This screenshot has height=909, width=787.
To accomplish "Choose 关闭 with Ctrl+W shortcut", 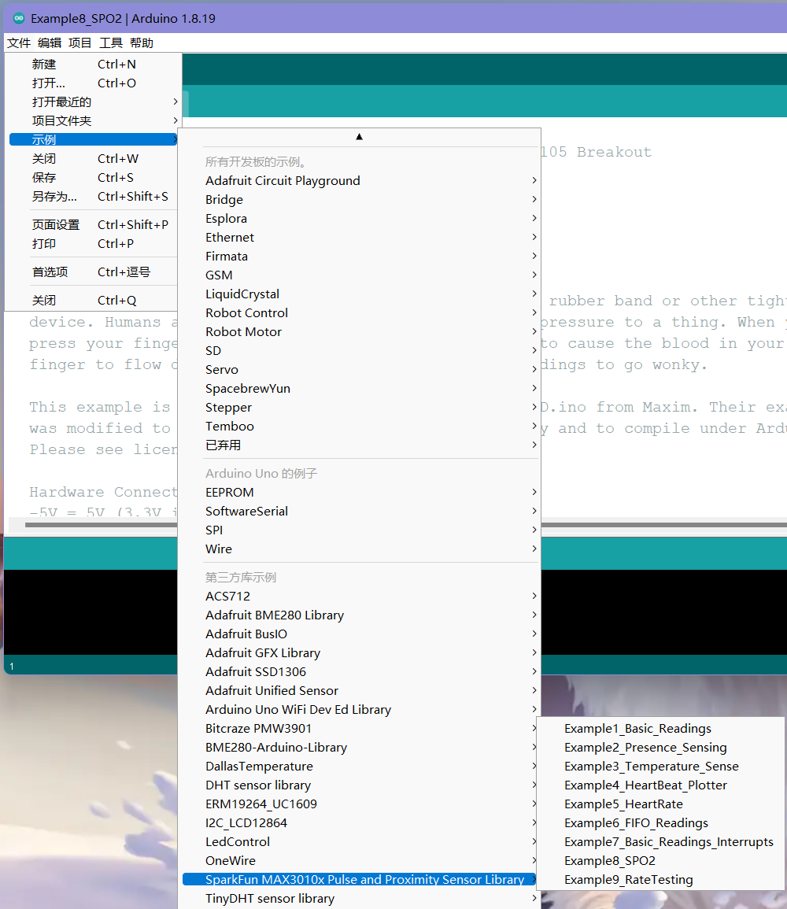I will click(94, 159).
